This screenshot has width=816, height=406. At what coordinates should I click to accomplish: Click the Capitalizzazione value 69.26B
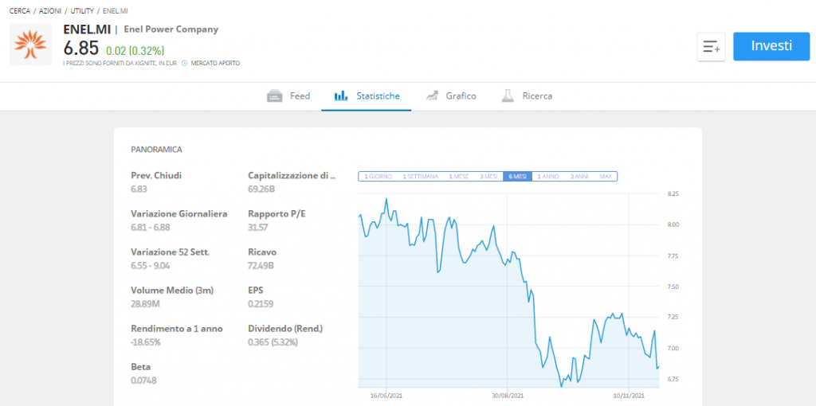pos(261,189)
